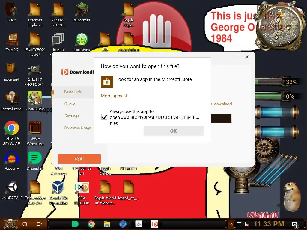
Task: Close the downloader window
Action: [x=247, y=57]
